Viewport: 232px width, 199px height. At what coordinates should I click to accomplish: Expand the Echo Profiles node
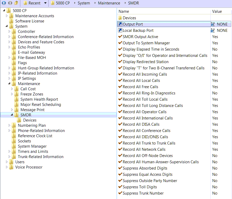tap(9, 47)
